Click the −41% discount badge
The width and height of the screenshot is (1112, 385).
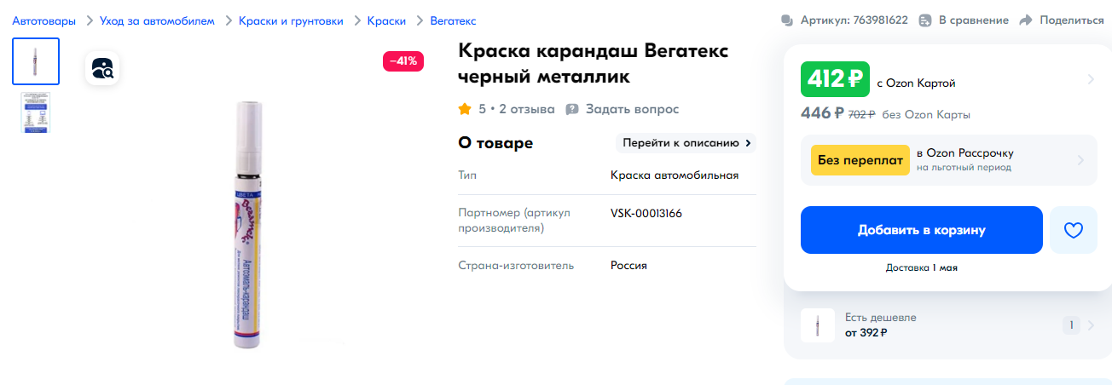click(403, 61)
